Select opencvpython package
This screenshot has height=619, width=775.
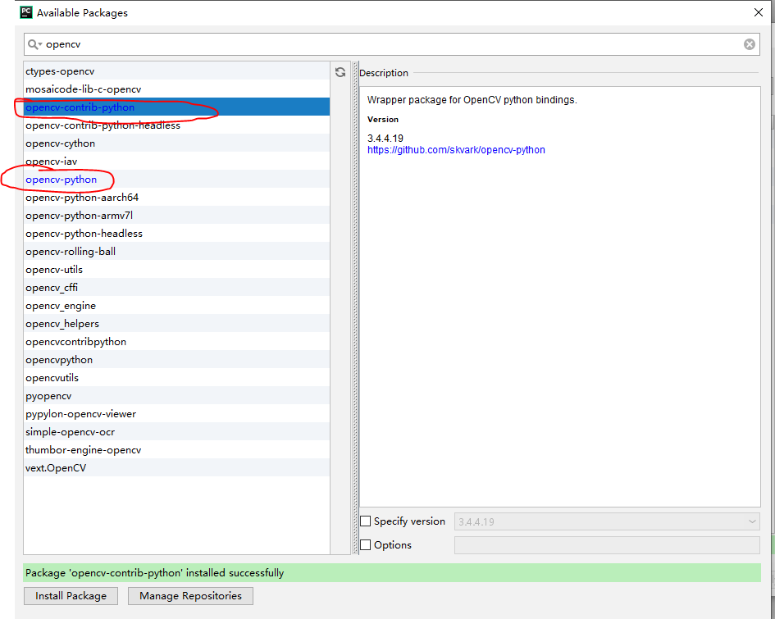(x=176, y=360)
